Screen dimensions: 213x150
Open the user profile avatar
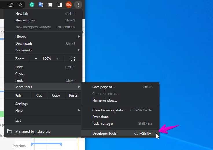(x=69, y=5)
